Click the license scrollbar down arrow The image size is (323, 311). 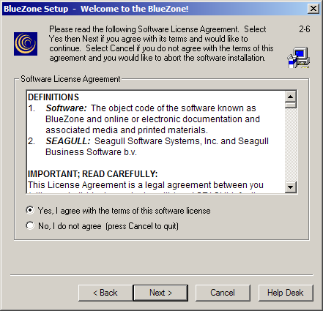291,187
